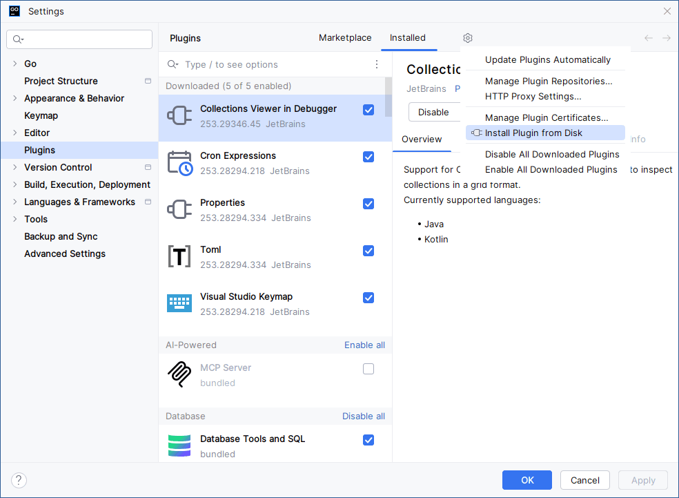
Task: Click the Cron Expressions plugin icon
Action: [179, 164]
